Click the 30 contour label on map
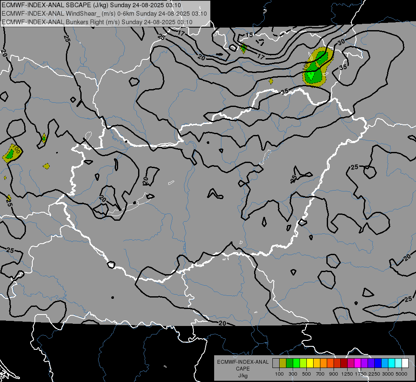This screenshot has width=416, height=382. coord(342,42)
